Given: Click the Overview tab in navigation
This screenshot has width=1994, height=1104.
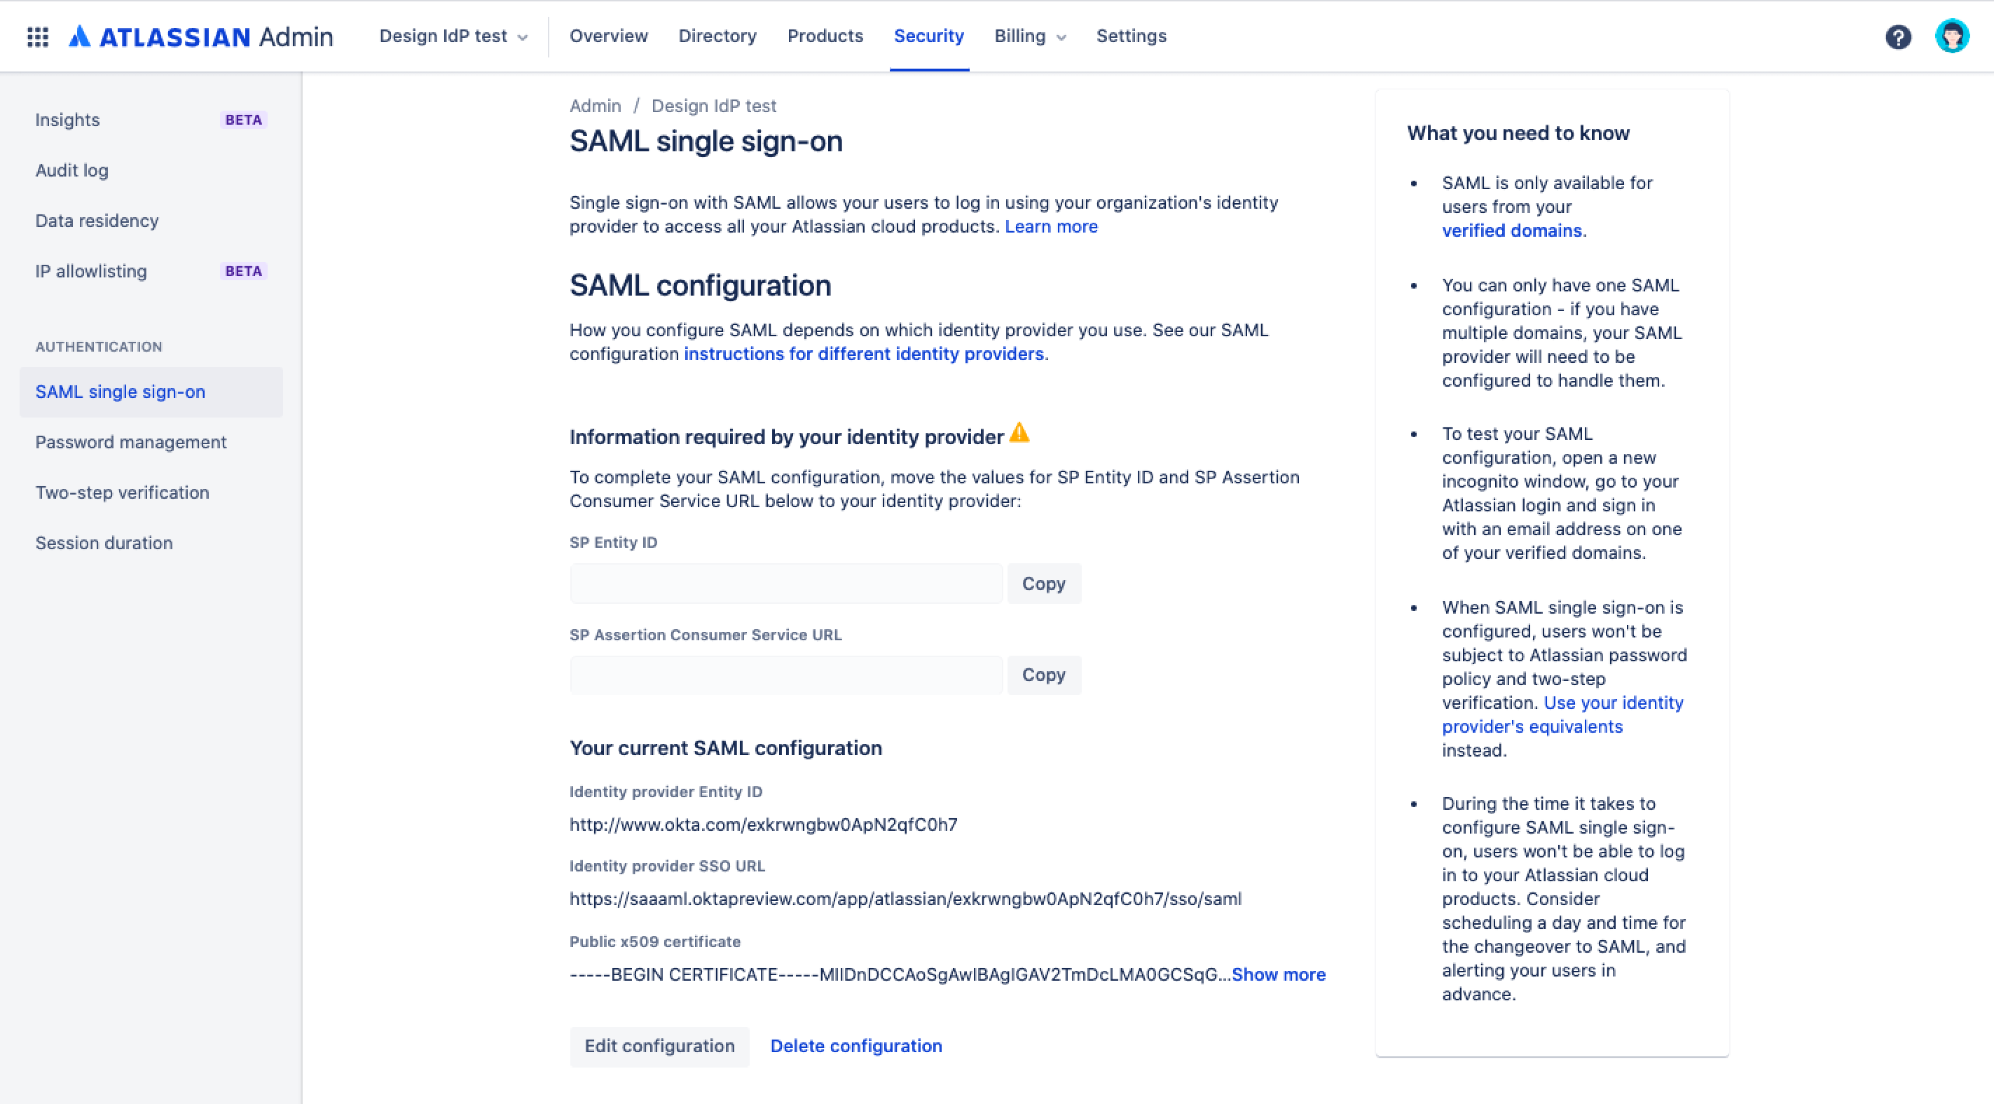Looking at the screenshot, I should pos(607,35).
